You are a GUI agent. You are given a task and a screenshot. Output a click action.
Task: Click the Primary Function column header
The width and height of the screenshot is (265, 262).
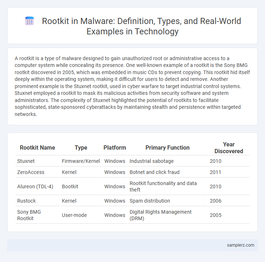(x=168, y=147)
